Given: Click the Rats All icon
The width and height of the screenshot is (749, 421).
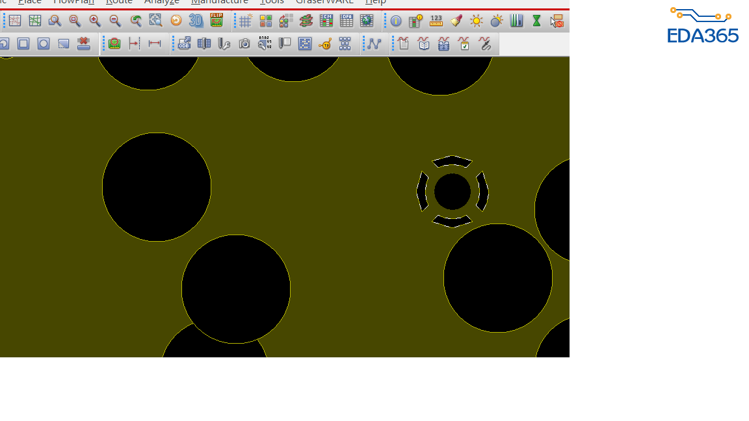Looking at the screenshot, I should (35, 21).
